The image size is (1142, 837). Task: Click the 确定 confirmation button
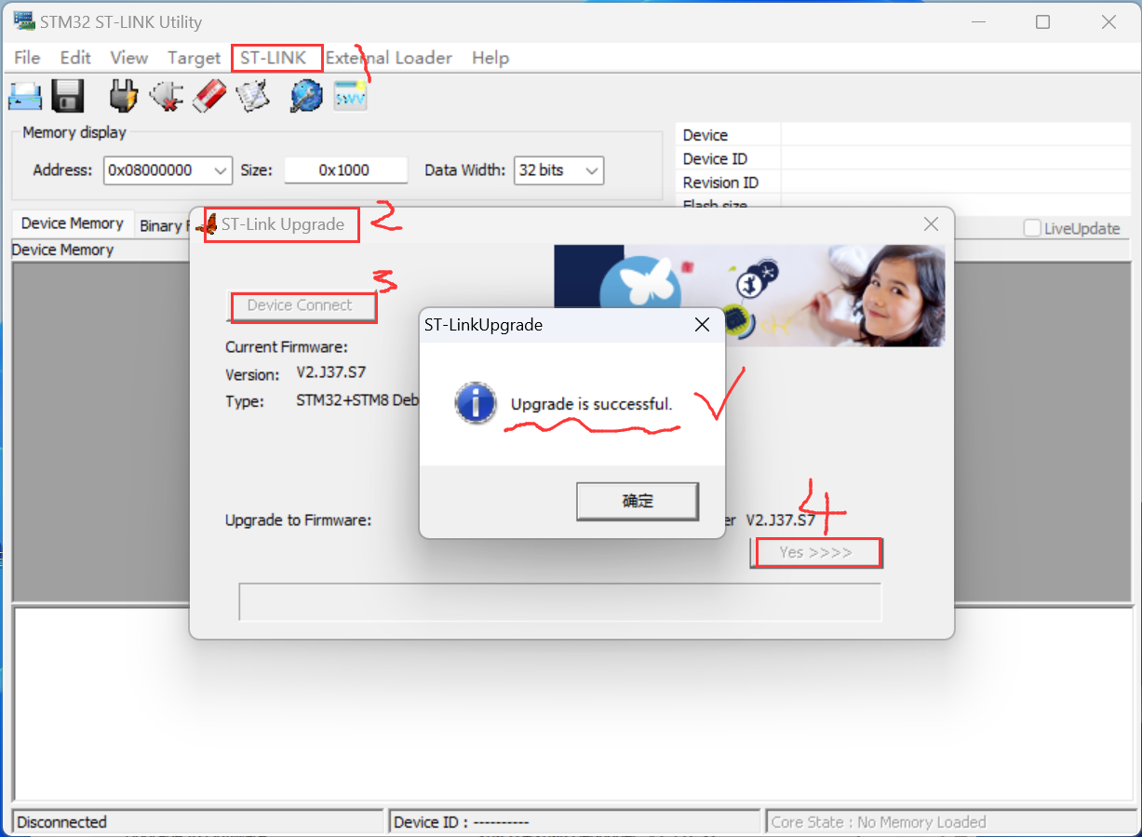tap(638, 501)
